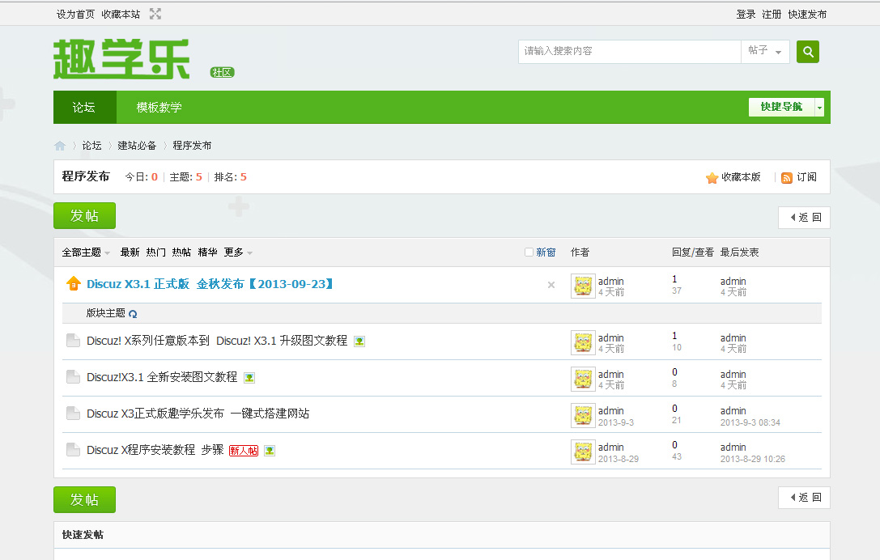This screenshot has height=560, width=880.
Task: Click the bottom 发帖 button
Action: (x=85, y=500)
